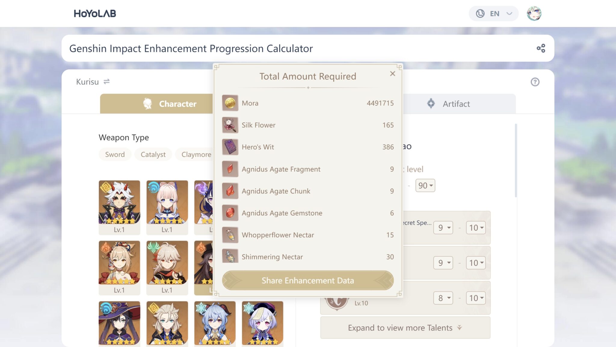The width and height of the screenshot is (616, 347).
Task: Click the Hero's Wit experience book icon
Action: click(230, 147)
